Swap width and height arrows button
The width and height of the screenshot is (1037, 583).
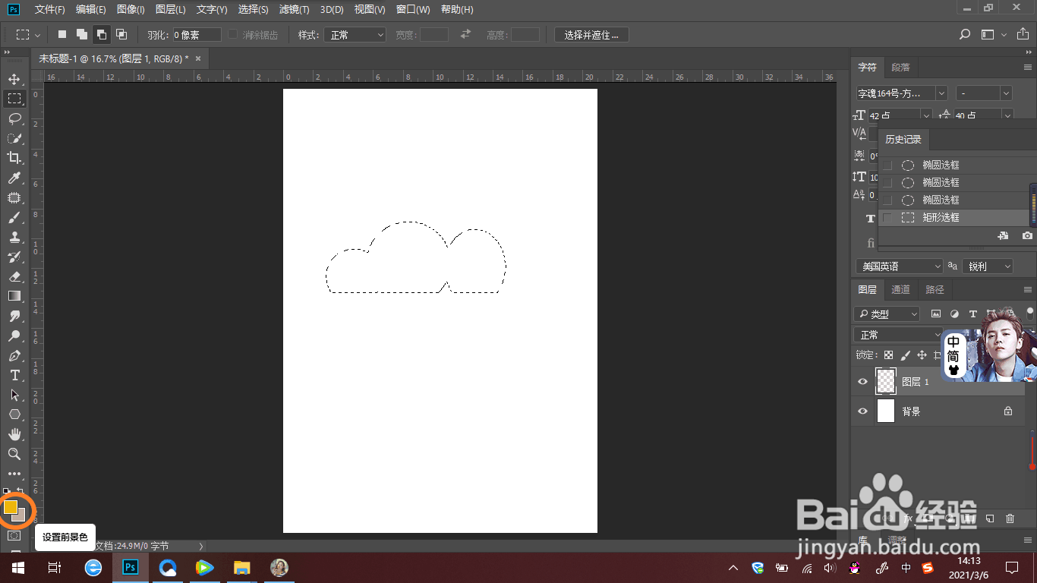tap(465, 34)
